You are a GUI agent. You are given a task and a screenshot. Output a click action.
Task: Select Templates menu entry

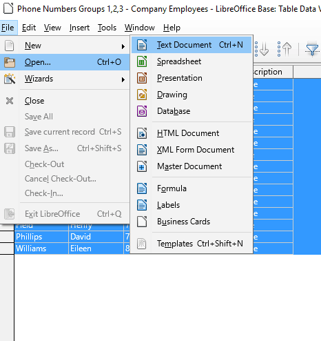191,244
